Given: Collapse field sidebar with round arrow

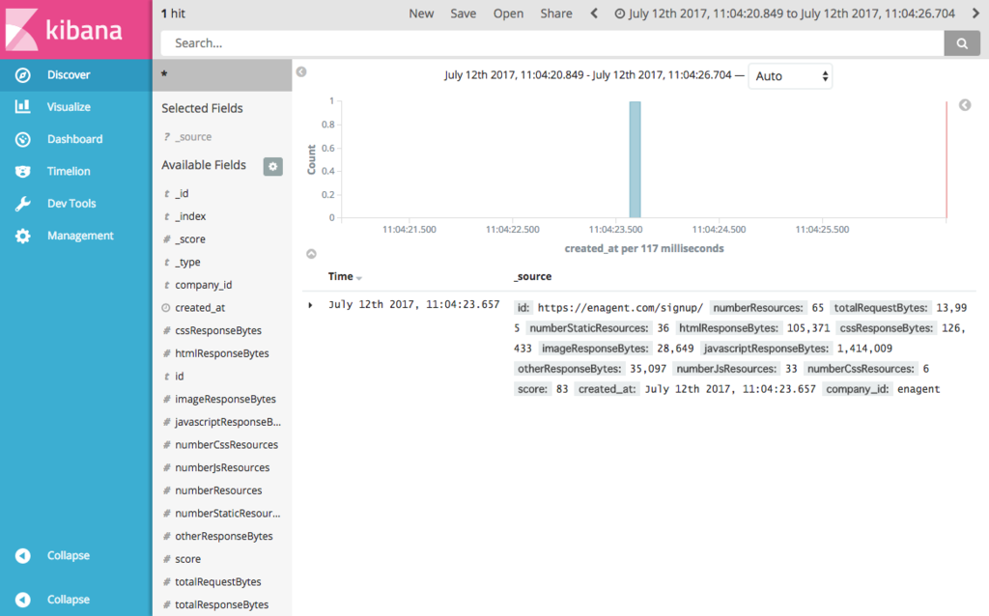Looking at the screenshot, I should [301, 71].
